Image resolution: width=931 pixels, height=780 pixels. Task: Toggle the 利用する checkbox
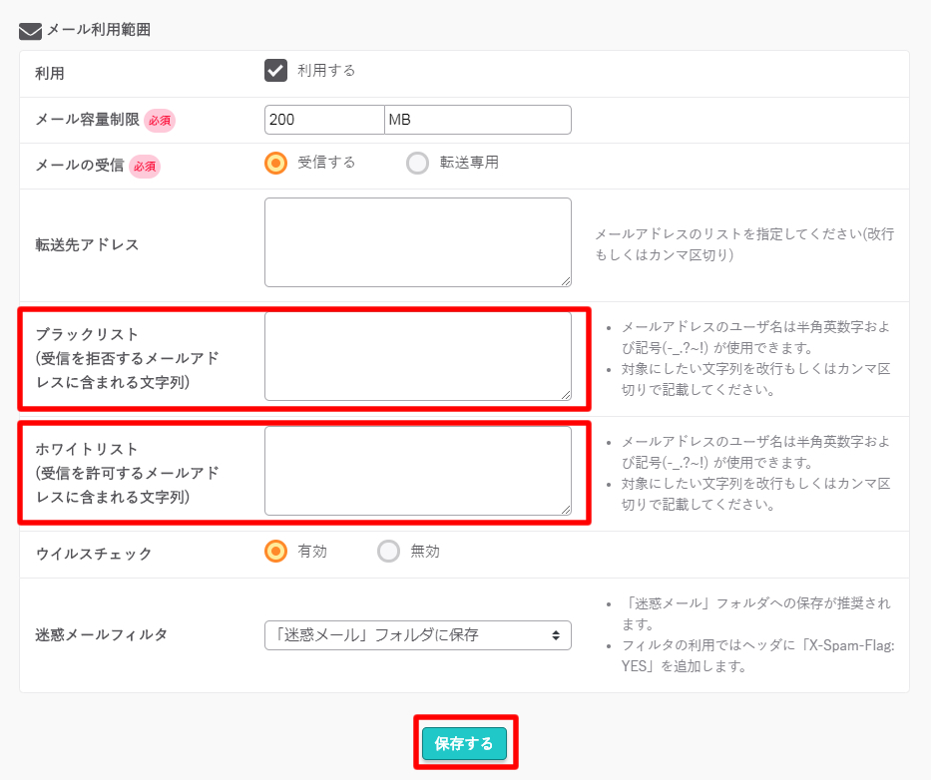[275, 71]
